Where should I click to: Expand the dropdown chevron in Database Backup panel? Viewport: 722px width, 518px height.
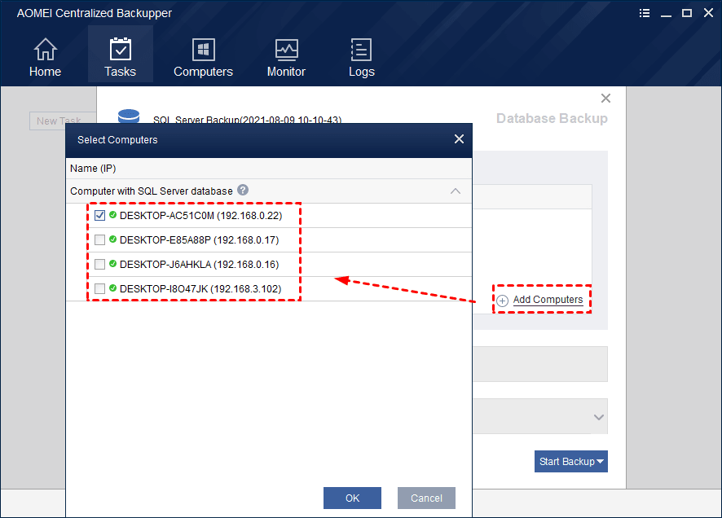pyautogui.click(x=599, y=417)
